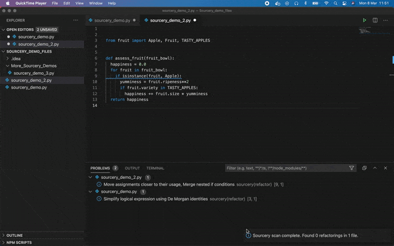394x246 pixels.
Task: Open the Output panel tab
Action: [x=132, y=168]
